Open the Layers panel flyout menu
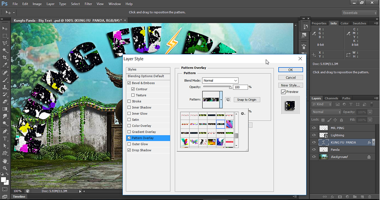The image size is (380, 200). click(376, 98)
